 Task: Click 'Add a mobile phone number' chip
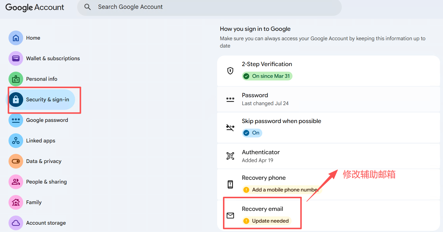282,190
